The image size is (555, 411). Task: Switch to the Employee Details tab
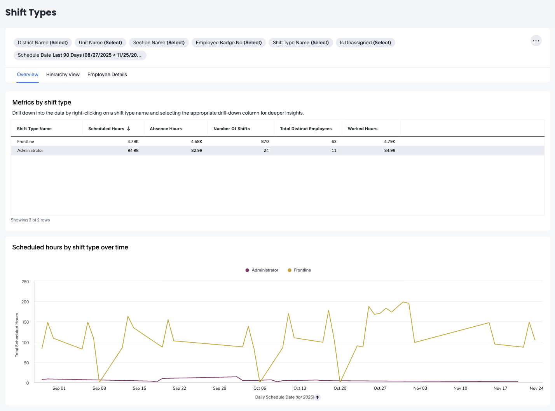tap(107, 75)
